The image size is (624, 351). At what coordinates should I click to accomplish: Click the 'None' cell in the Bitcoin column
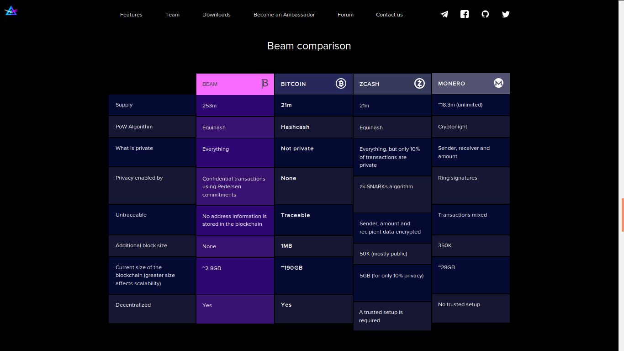tap(314, 186)
